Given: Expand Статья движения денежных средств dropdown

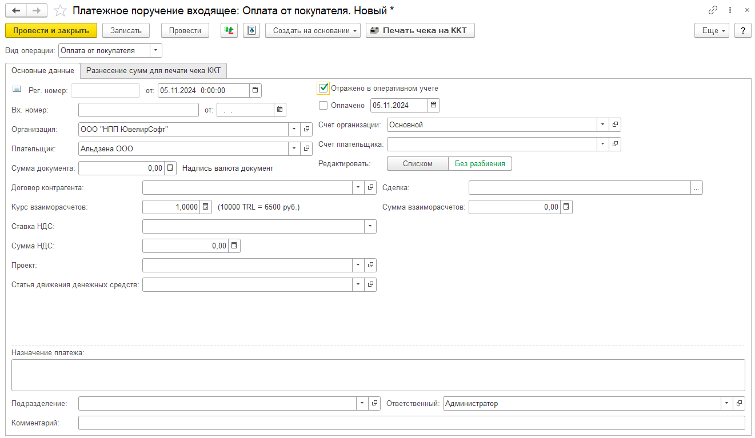Looking at the screenshot, I should [x=358, y=284].
